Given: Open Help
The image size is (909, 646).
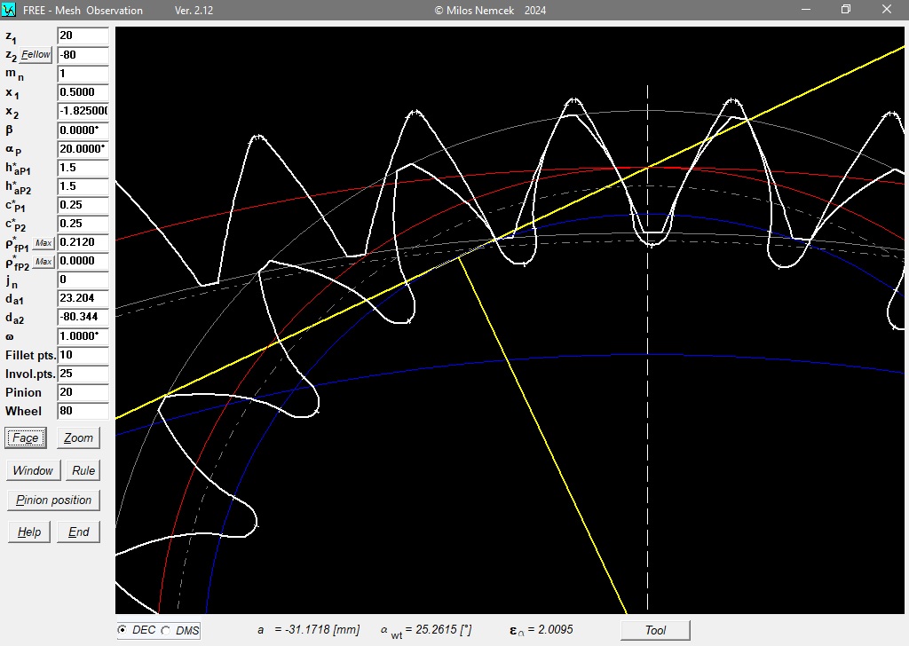Looking at the screenshot, I should tap(29, 532).
